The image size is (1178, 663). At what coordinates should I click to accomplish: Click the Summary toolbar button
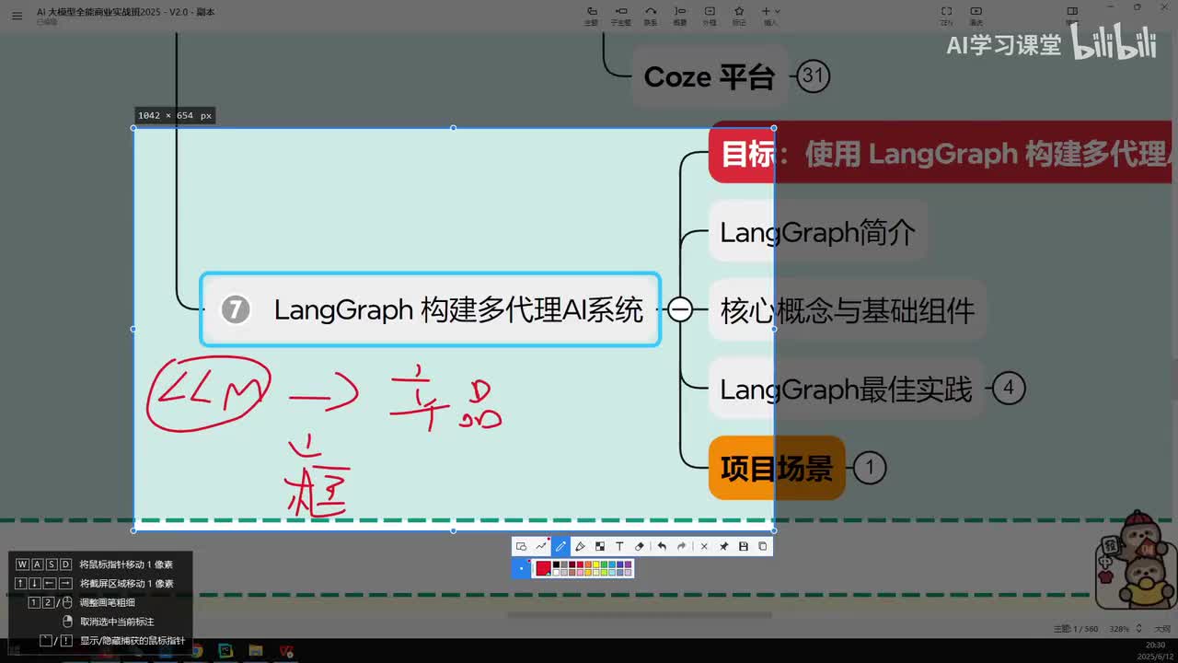coord(680,15)
